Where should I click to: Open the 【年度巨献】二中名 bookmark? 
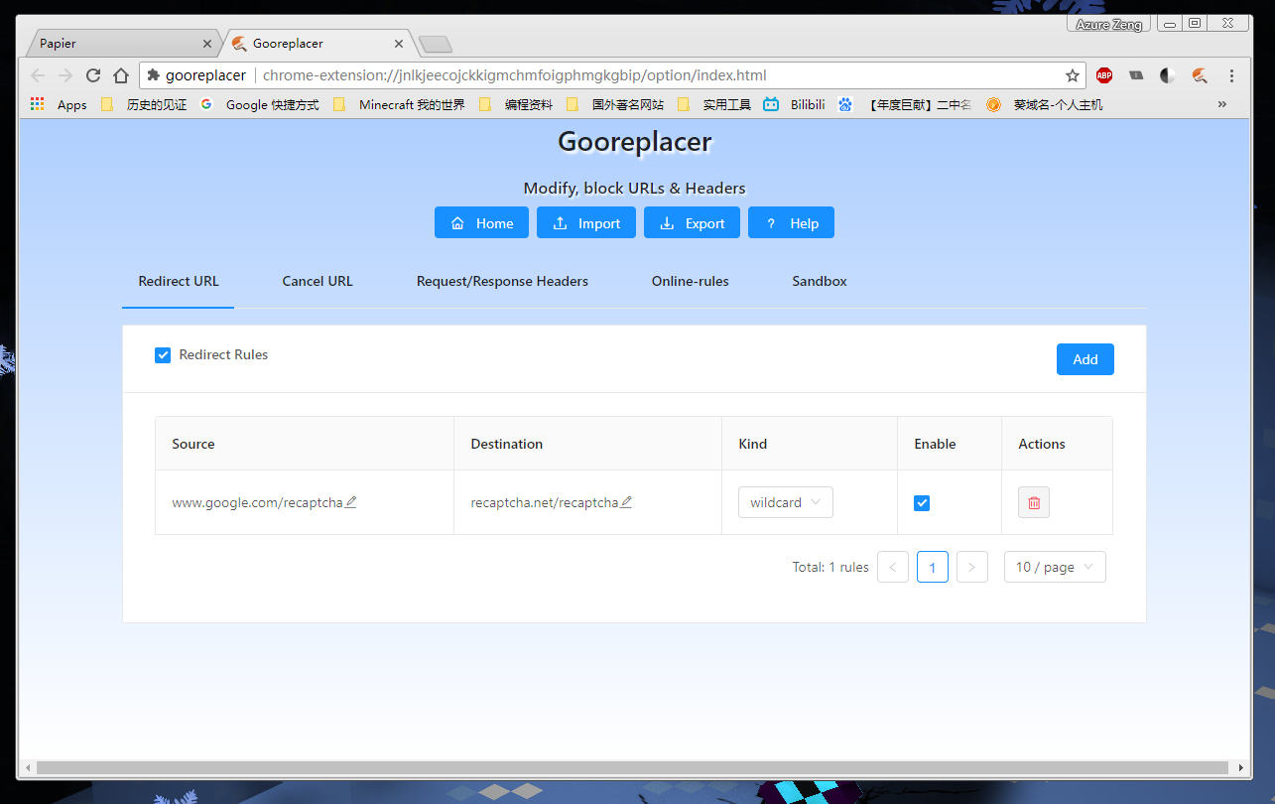coord(905,104)
